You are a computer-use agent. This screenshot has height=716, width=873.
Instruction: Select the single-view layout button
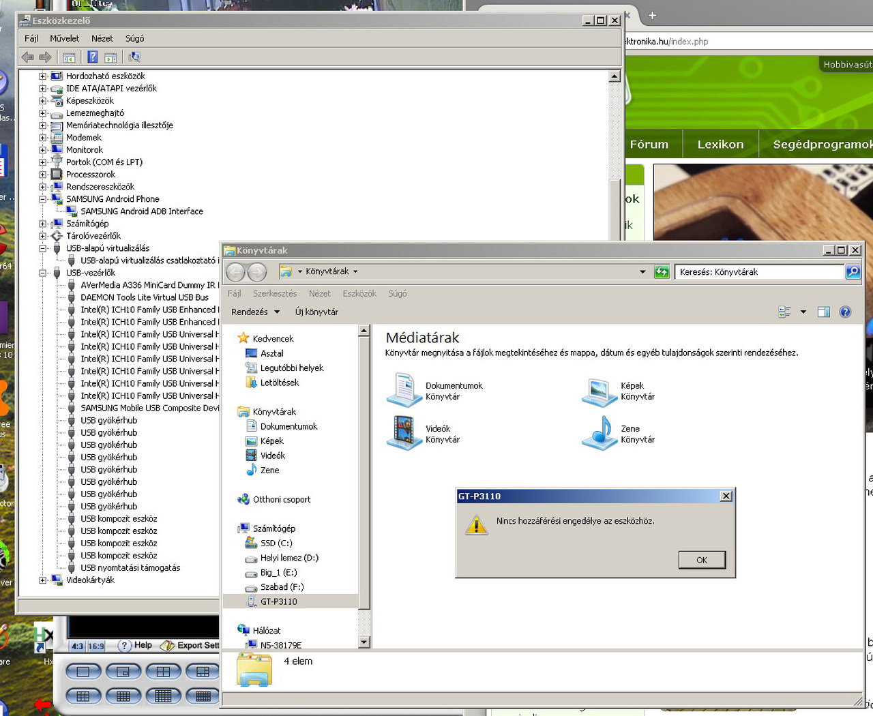click(83, 672)
